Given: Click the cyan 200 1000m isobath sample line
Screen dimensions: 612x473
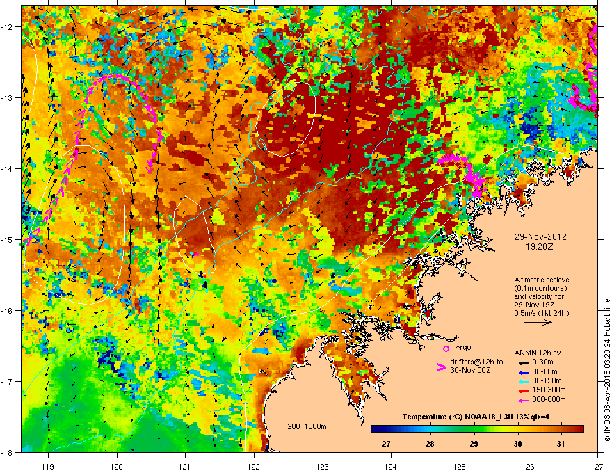Looking at the screenshot, I should pos(302,433).
